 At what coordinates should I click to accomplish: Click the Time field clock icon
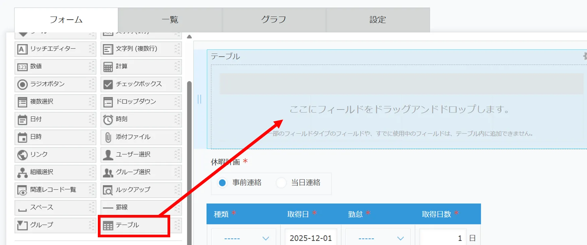coord(108,120)
